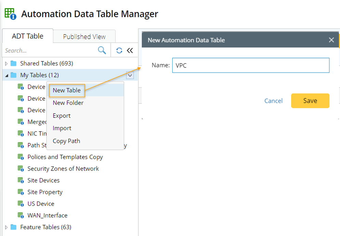Click the Name input field
The width and height of the screenshot is (340, 236).
(250, 65)
